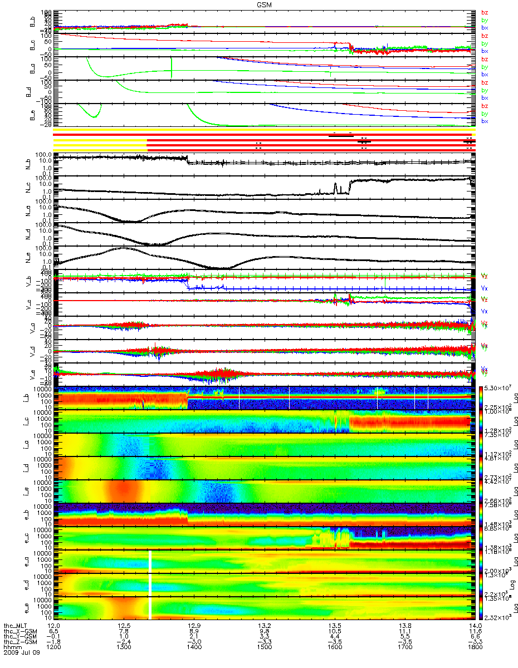Viewport: 518px width, 668px height.
Task: Click the 1500 time tick label
Action: (x=265, y=647)
